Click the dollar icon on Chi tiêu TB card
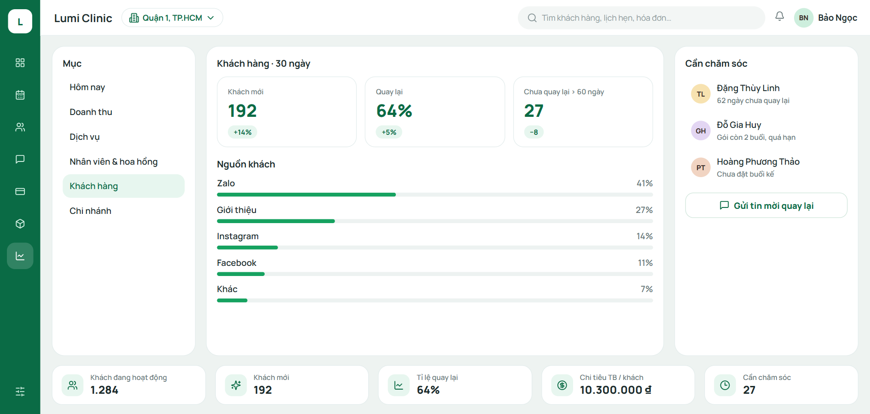Screen dimensions: 870x414 (562, 385)
